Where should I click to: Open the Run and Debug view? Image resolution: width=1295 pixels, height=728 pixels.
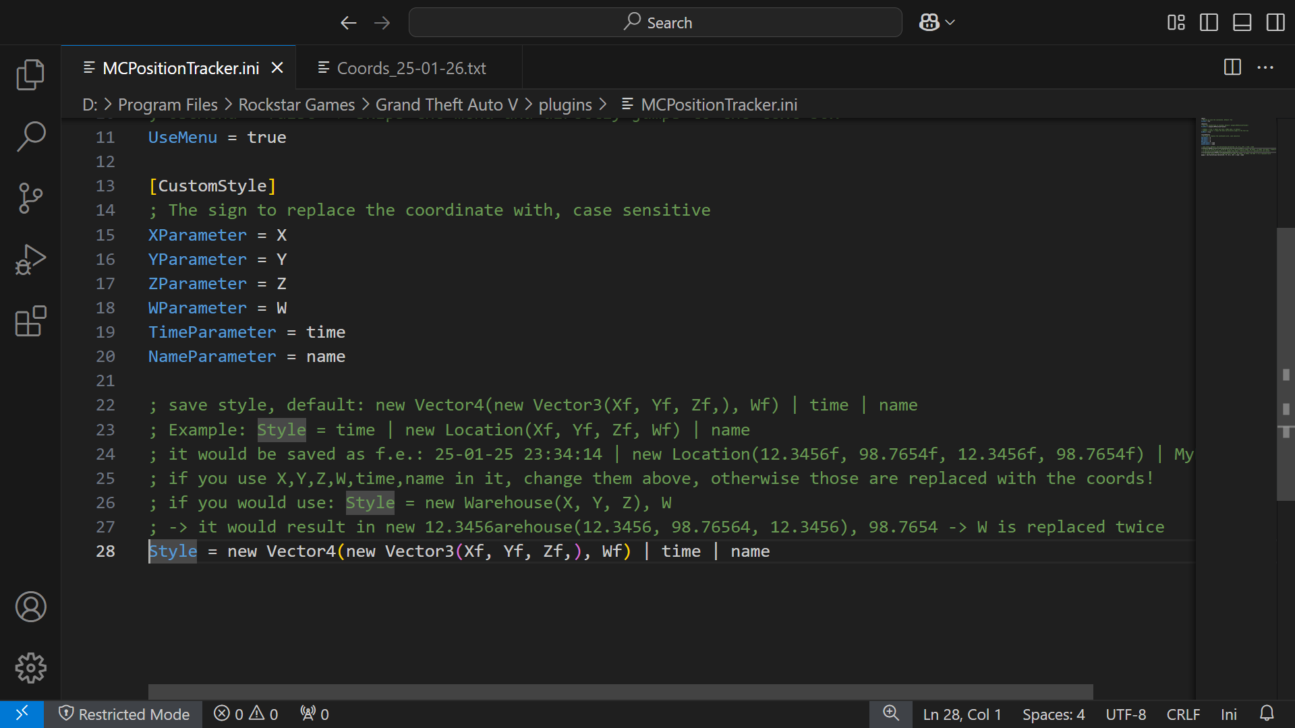[30, 260]
